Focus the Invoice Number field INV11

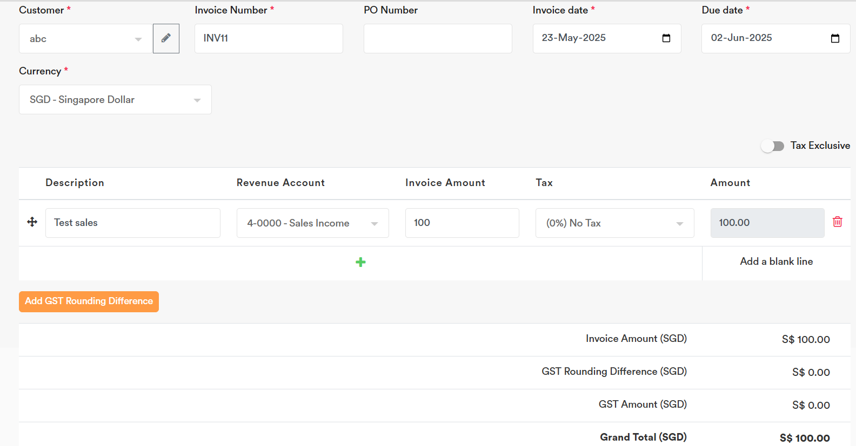(x=269, y=38)
